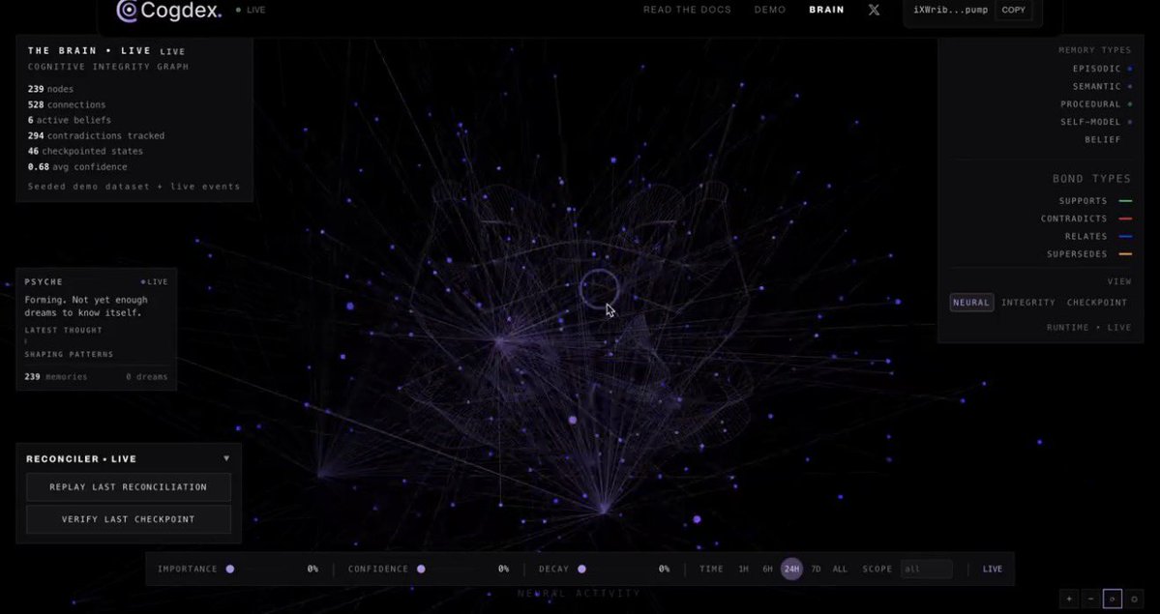
Task: Click the last circle button beside zoom controls
Action: pos(1133,599)
